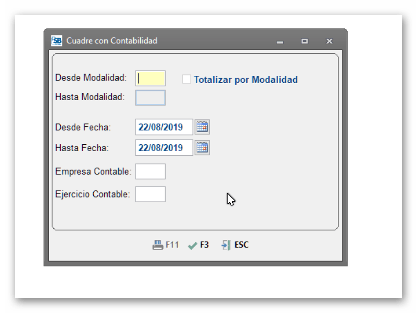Select the date text 22/08/2019 in Desde Fecha

(x=163, y=126)
